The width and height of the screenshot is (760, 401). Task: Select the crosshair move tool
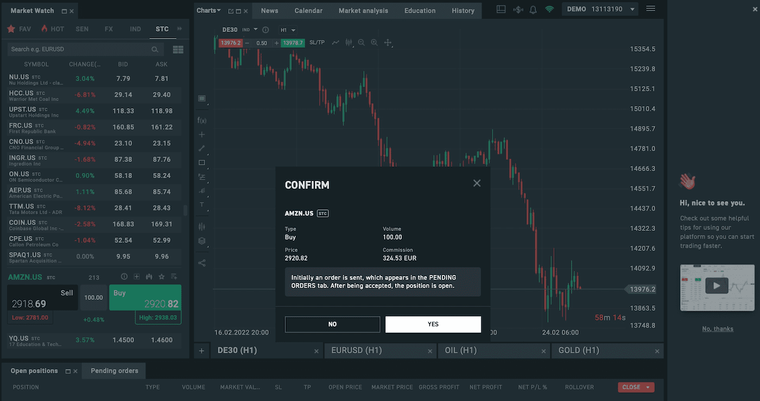point(388,42)
